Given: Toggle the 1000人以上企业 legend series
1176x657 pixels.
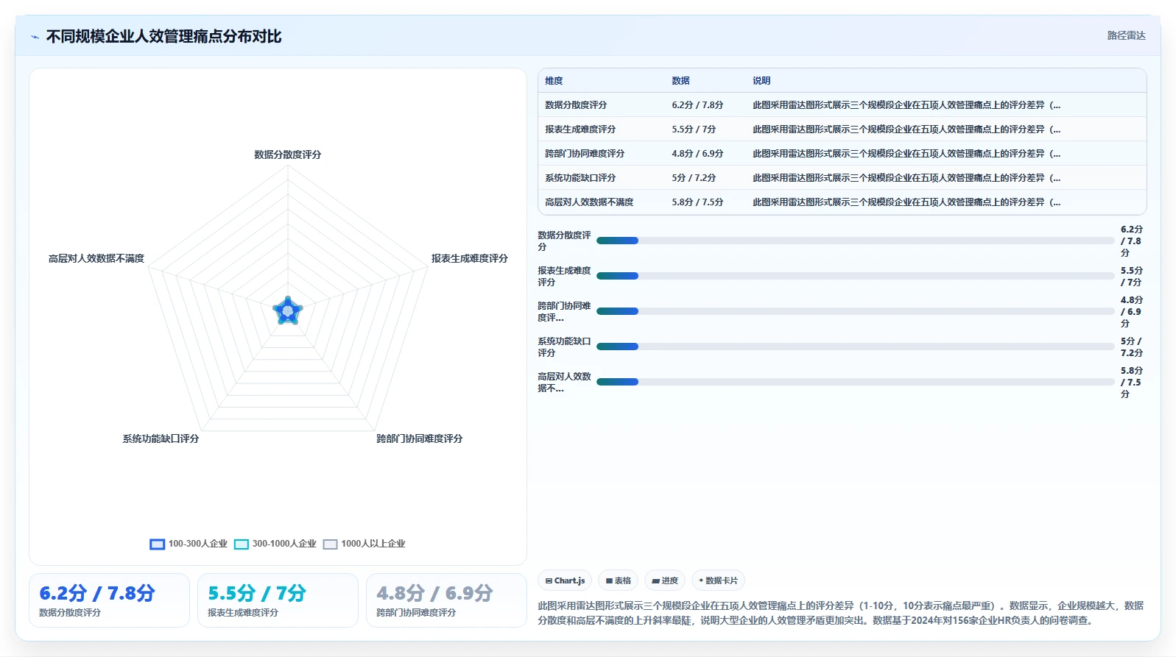Looking at the screenshot, I should point(365,544).
